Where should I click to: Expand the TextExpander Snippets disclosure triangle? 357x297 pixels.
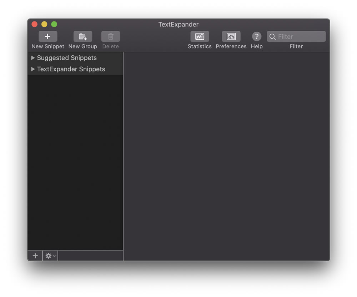(33, 69)
